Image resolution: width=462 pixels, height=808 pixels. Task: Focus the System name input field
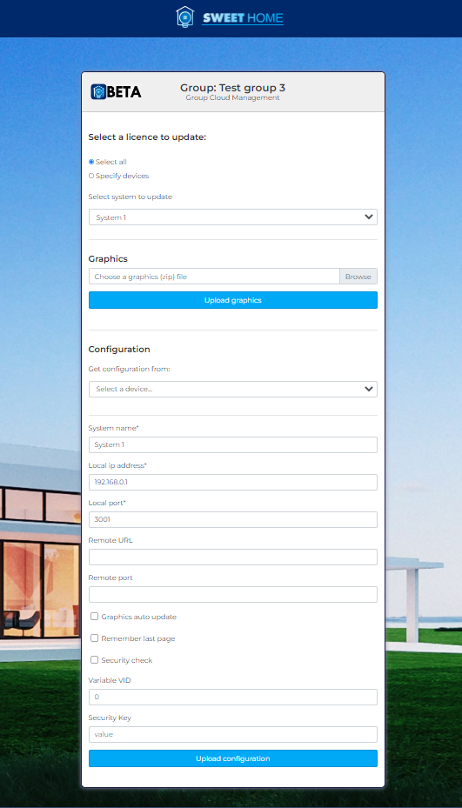233,444
